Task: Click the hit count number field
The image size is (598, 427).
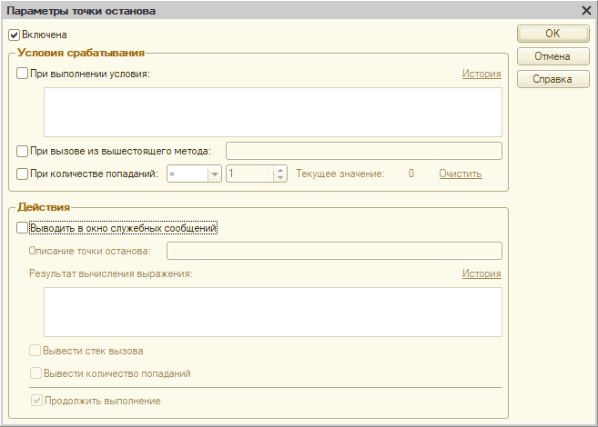Action: coord(248,174)
